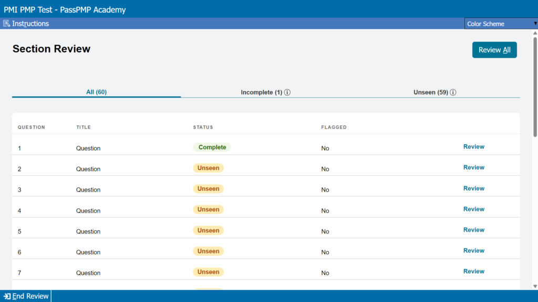Click the Instructions label in toolbar
The height and width of the screenshot is (302, 538).
(30, 24)
